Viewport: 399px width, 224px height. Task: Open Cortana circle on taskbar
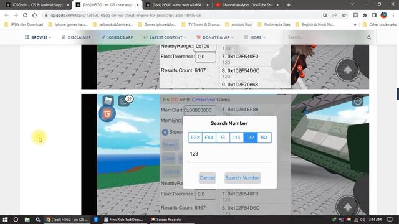click(x=16, y=220)
